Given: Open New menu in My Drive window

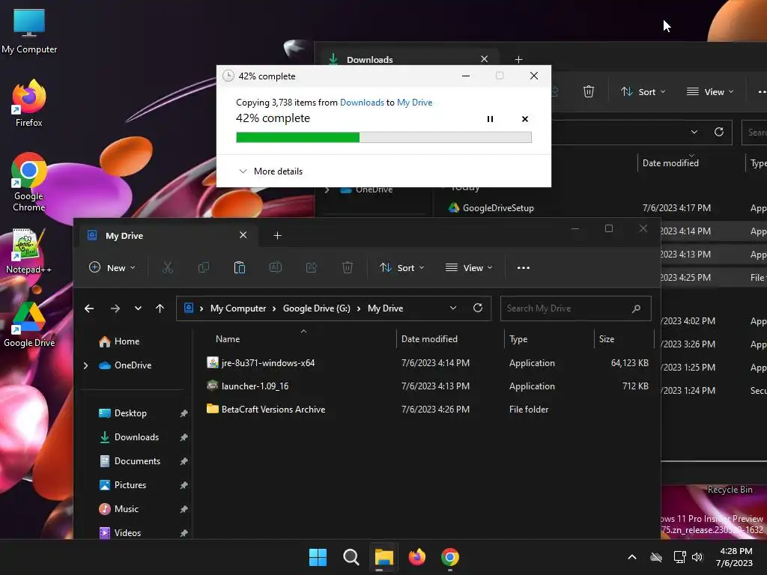Looking at the screenshot, I should point(112,267).
